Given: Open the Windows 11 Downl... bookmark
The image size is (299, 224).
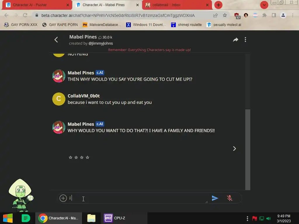Looking at the screenshot, I should [x=146, y=25].
